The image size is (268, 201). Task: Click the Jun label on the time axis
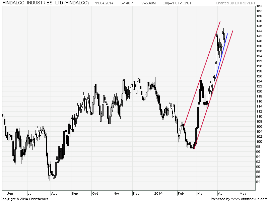(x=11, y=193)
